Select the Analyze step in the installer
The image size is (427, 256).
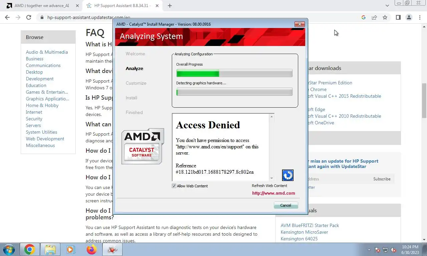pos(134,68)
